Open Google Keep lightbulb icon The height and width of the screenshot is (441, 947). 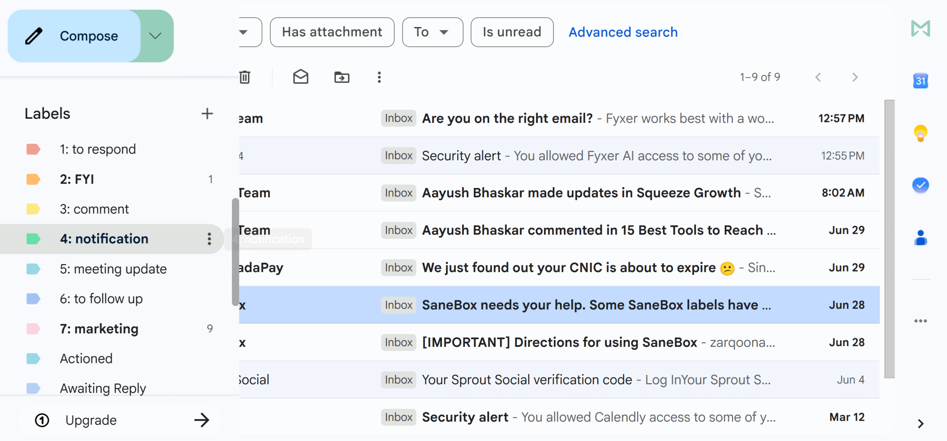click(x=921, y=133)
